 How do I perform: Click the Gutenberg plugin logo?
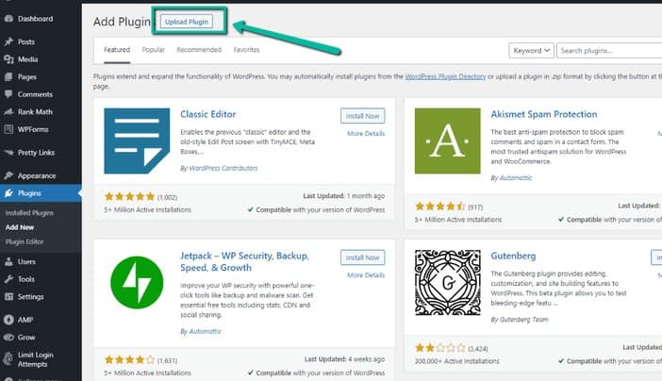[448, 282]
